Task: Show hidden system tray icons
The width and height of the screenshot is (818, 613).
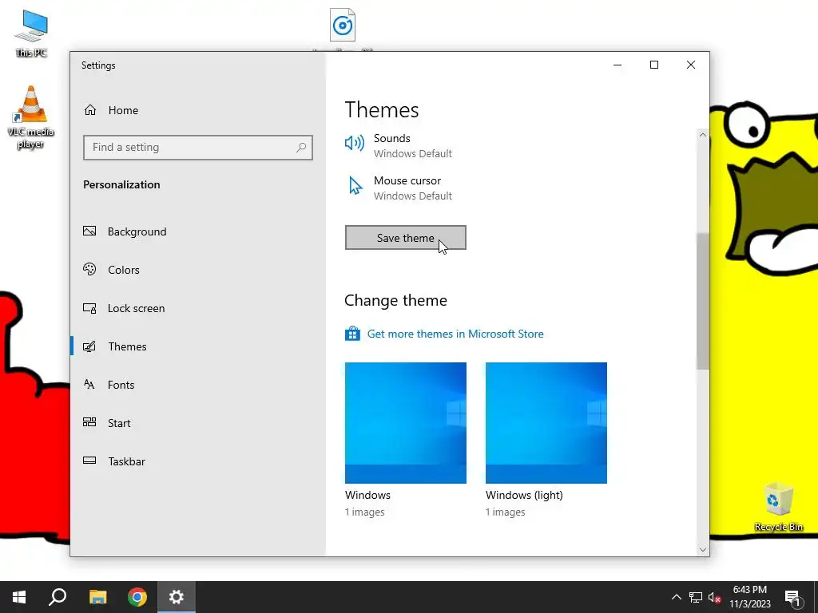Action: click(x=676, y=597)
